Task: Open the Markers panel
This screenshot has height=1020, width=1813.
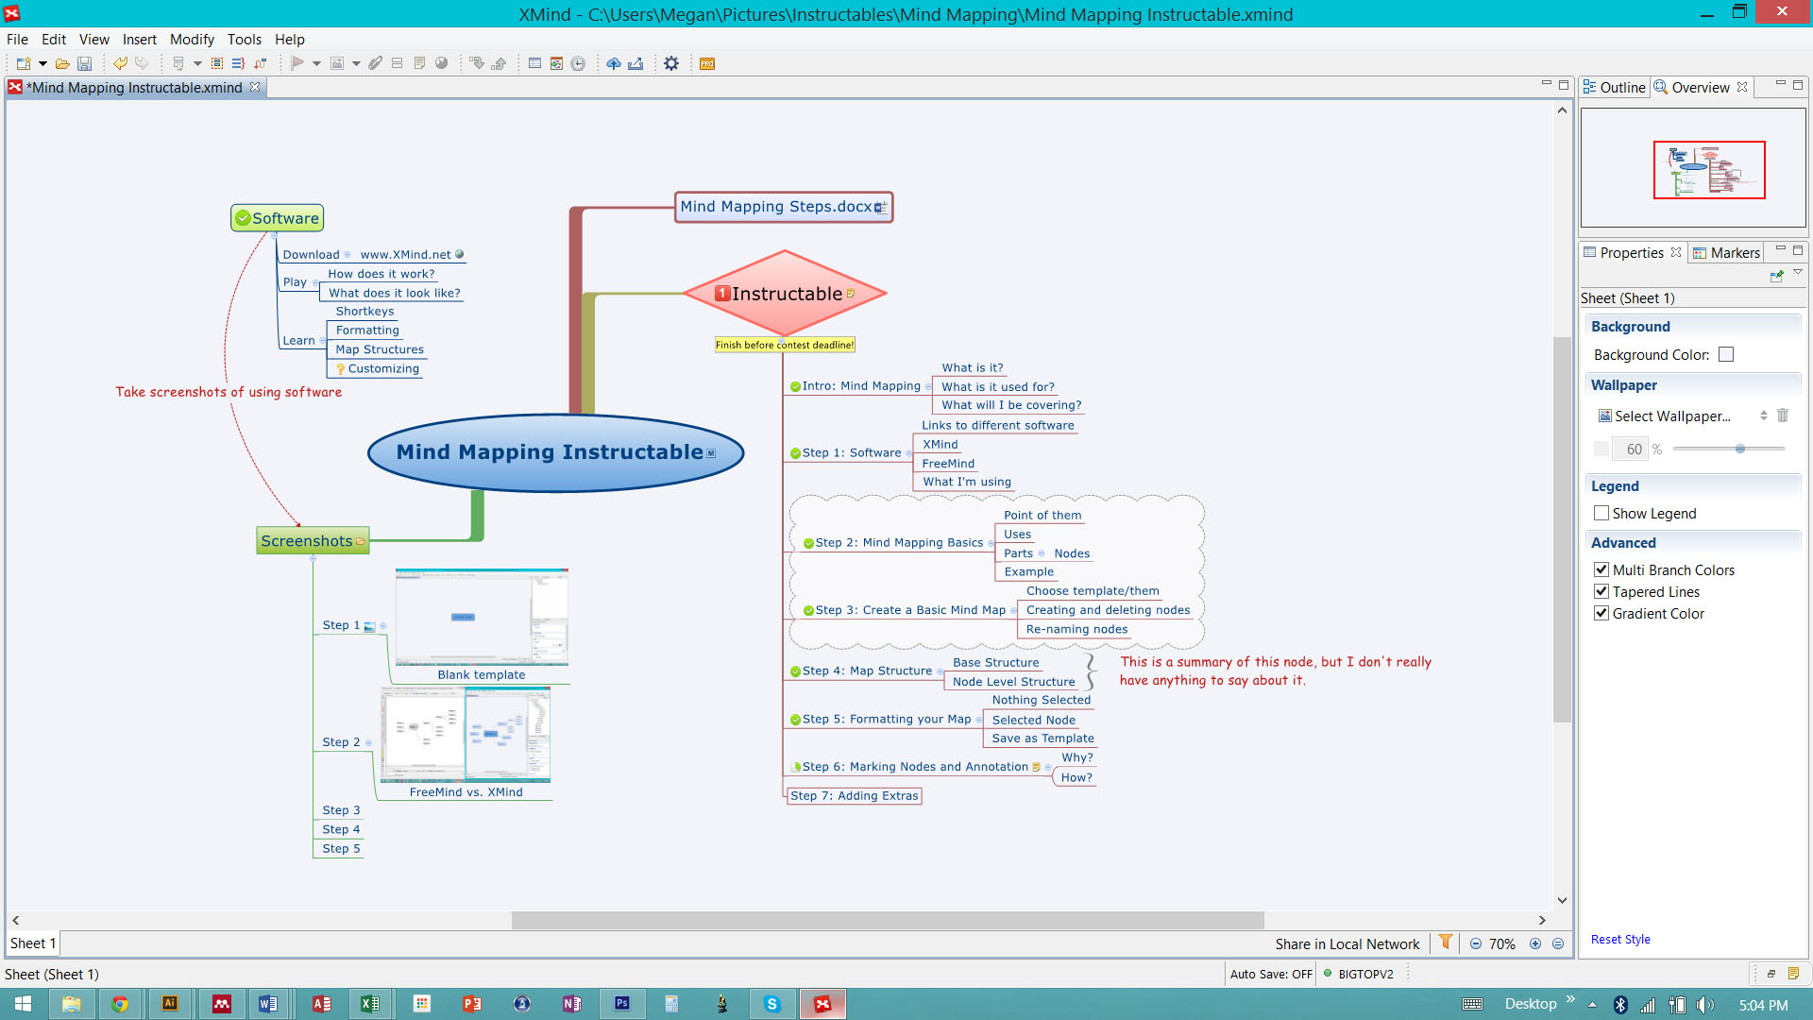Action: (x=1730, y=253)
